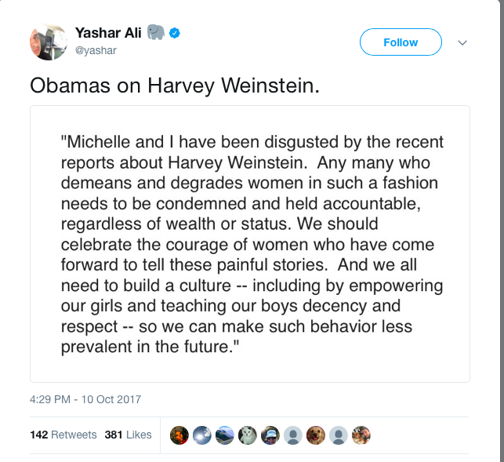Click the blue verified badge
This screenshot has height=462, width=504.
(177, 33)
